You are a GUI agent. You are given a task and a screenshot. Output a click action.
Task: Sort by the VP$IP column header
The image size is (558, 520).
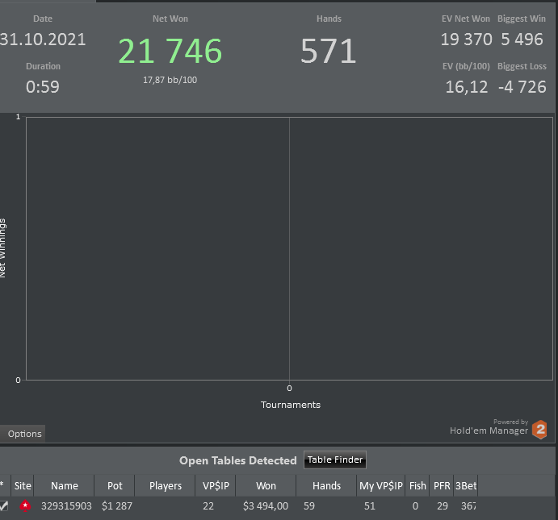click(x=216, y=485)
